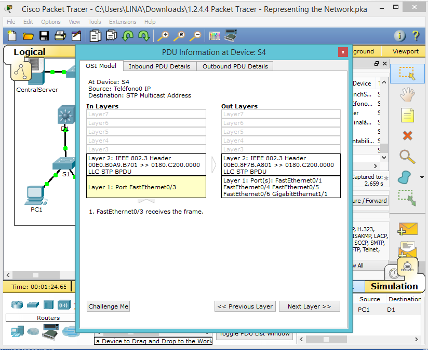Zoom in with magnifier plus icon
428x350 pixels.
tap(163, 36)
